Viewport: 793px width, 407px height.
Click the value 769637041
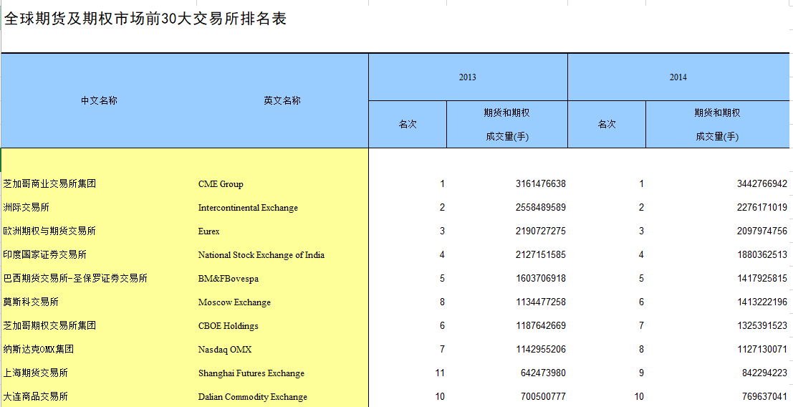click(764, 396)
